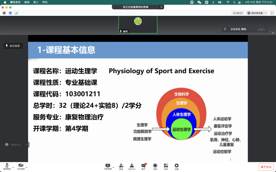Click the meeting info icon at top left
276x172 pixels.
click(x=4, y=13)
